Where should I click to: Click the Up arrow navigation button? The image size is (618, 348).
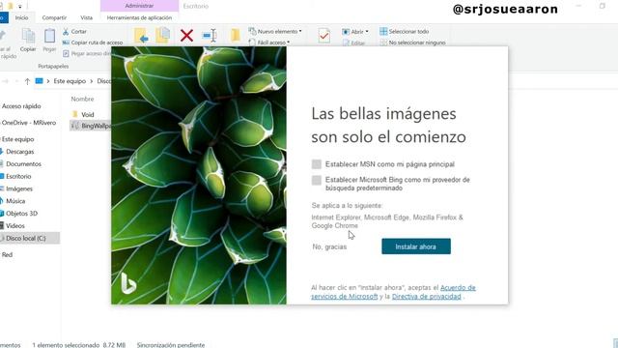pos(27,81)
